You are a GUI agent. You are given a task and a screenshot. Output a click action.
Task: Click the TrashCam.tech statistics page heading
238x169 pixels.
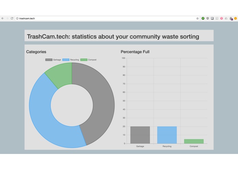(x=113, y=37)
